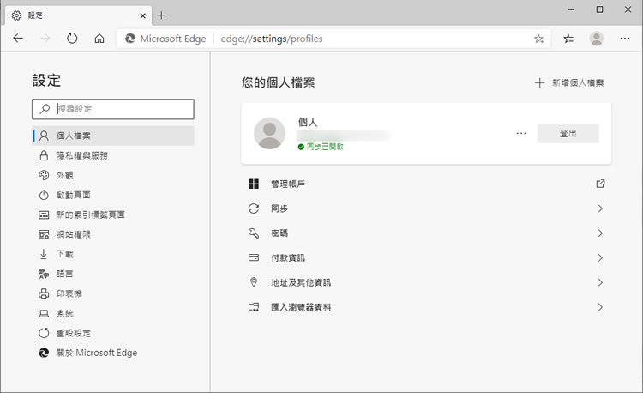Image resolution: width=643 pixels, height=393 pixels.
Task: Reload the page with the refresh icon
Action: coord(72,39)
